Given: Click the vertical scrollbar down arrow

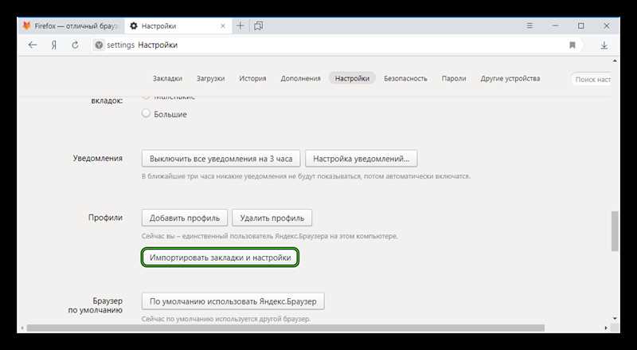Looking at the screenshot, I should pyautogui.click(x=615, y=319).
